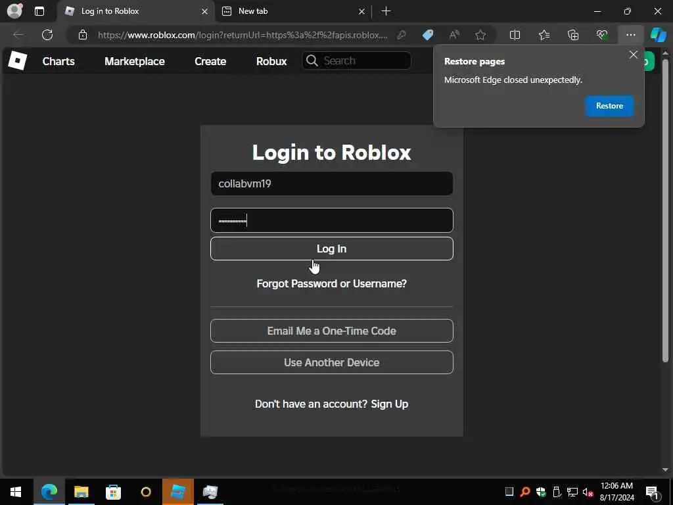Image resolution: width=673 pixels, height=505 pixels.
Task: Refresh the page with reload icon
Action: point(47,35)
